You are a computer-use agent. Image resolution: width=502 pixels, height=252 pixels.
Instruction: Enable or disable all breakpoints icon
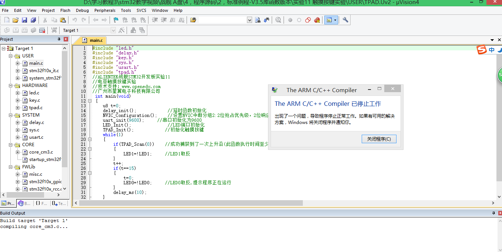(308, 20)
